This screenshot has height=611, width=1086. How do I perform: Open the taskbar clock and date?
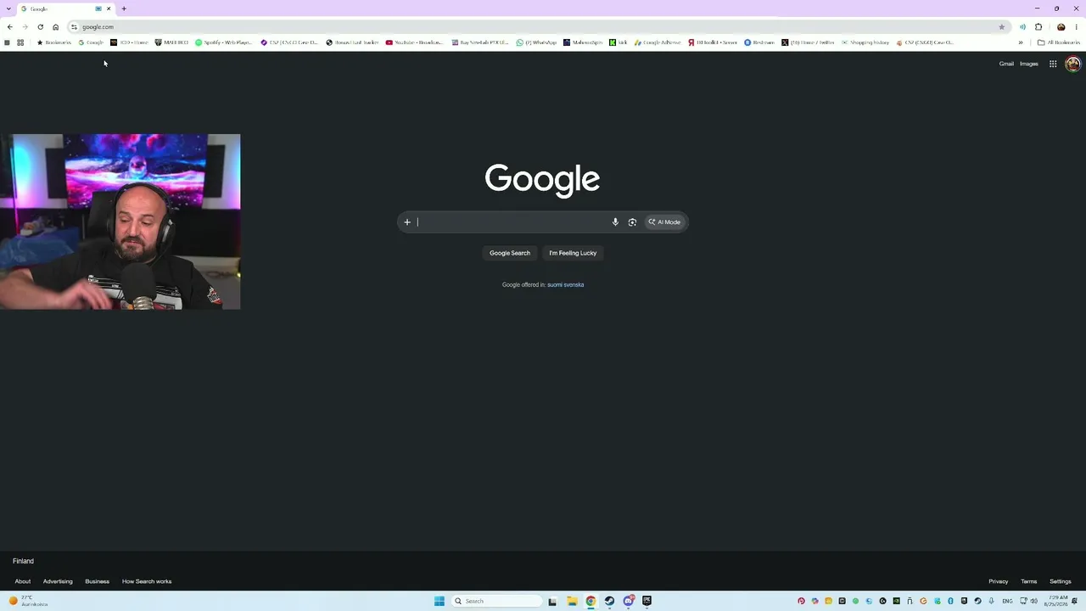click(1056, 601)
